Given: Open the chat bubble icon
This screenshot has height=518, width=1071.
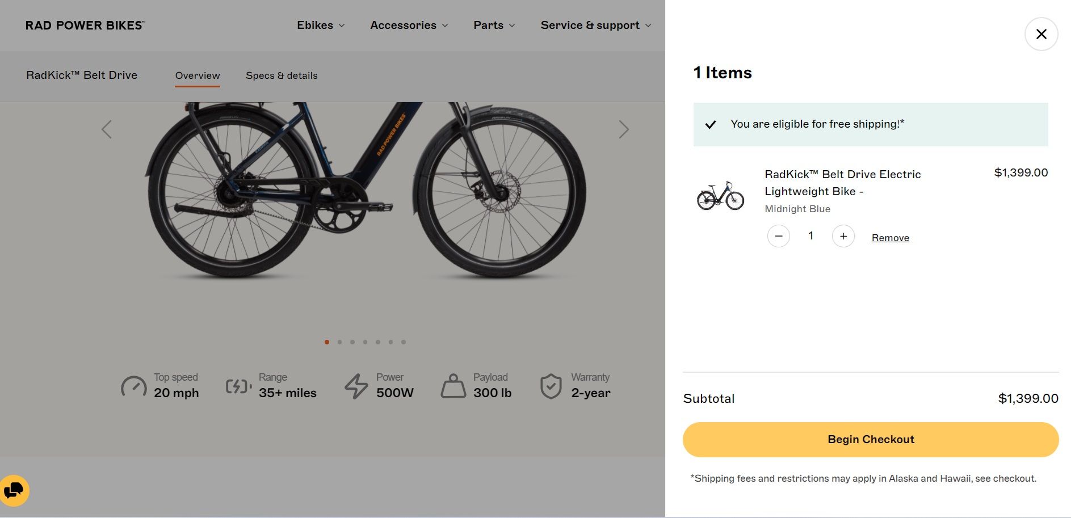Looking at the screenshot, I should point(14,490).
